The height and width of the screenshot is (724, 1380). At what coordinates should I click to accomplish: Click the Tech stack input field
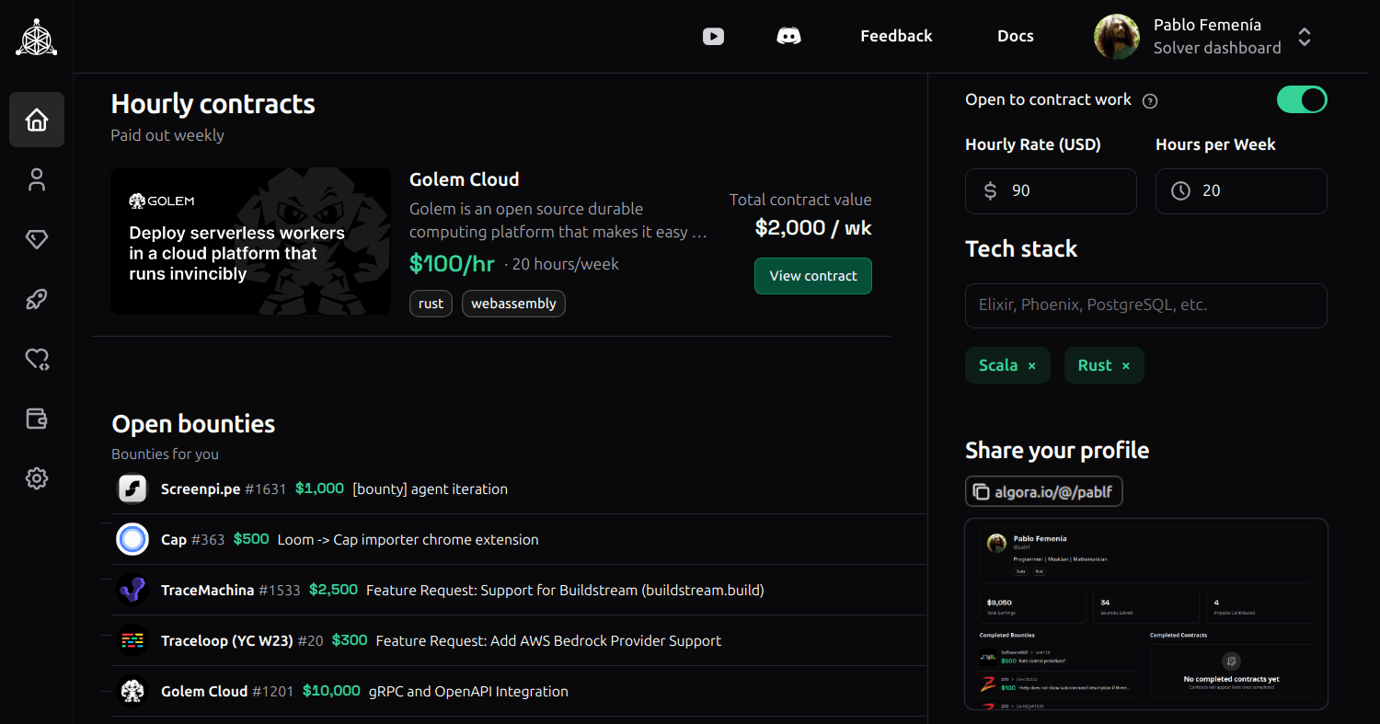tap(1145, 305)
